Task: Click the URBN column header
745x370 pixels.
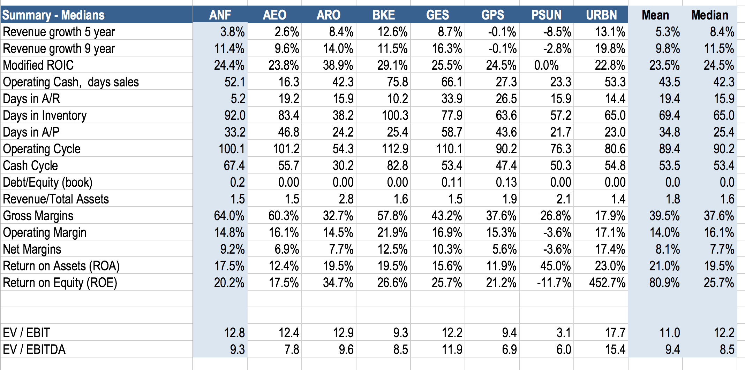Action: [x=601, y=15]
